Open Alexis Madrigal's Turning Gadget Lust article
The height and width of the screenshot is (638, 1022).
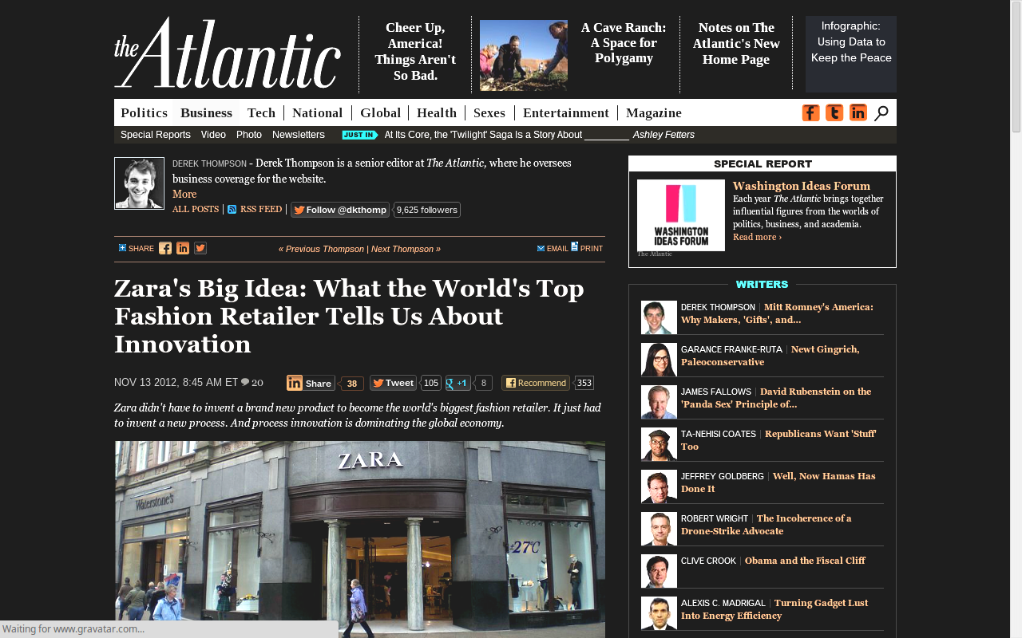click(x=774, y=609)
